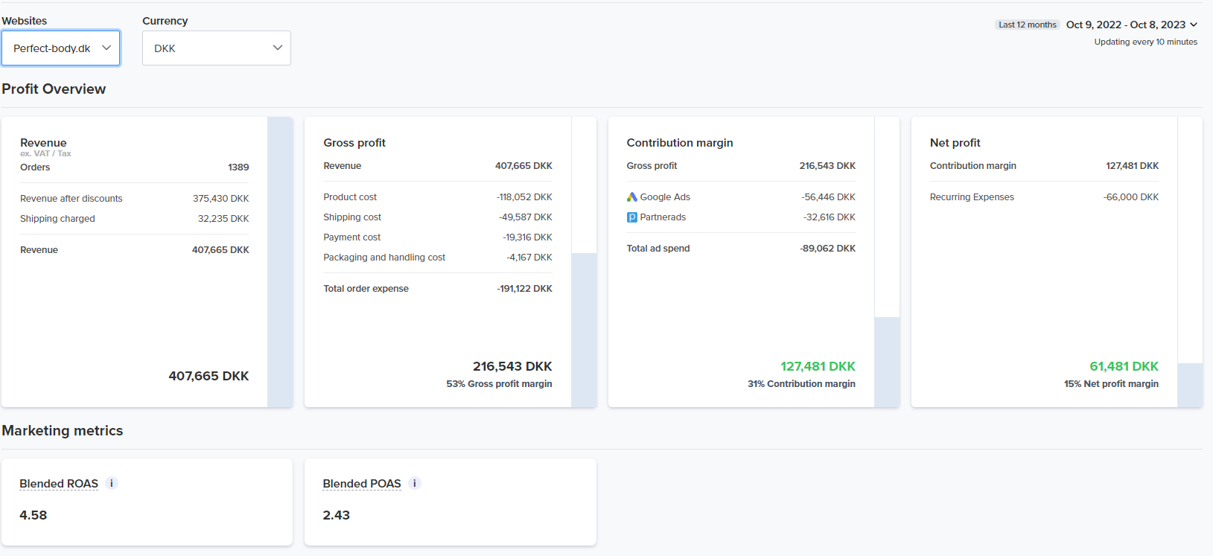The width and height of the screenshot is (1213, 556).
Task: Click the Blended POAS info icon
Action: 415,483
